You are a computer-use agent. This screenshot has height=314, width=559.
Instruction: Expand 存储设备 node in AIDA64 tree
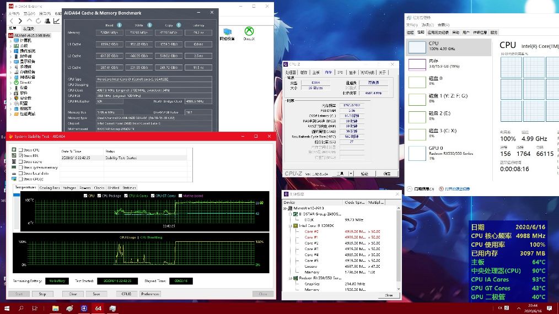(x=10, y=72)
